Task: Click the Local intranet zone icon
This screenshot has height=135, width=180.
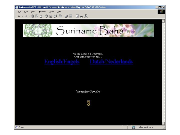Action: click(133, 127)
